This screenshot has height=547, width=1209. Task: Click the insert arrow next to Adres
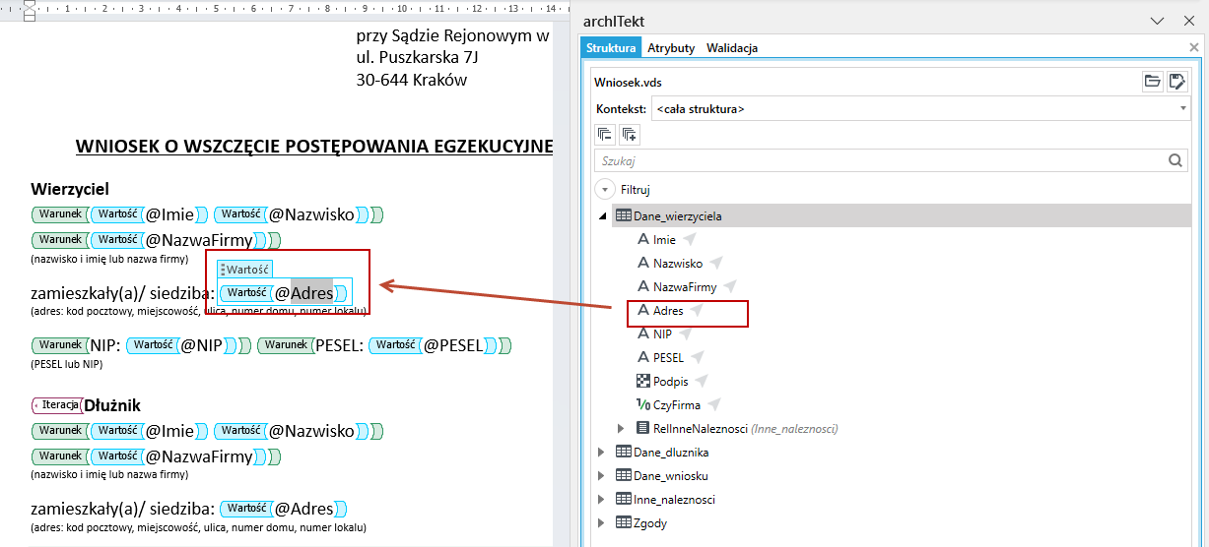pos(697,310)
